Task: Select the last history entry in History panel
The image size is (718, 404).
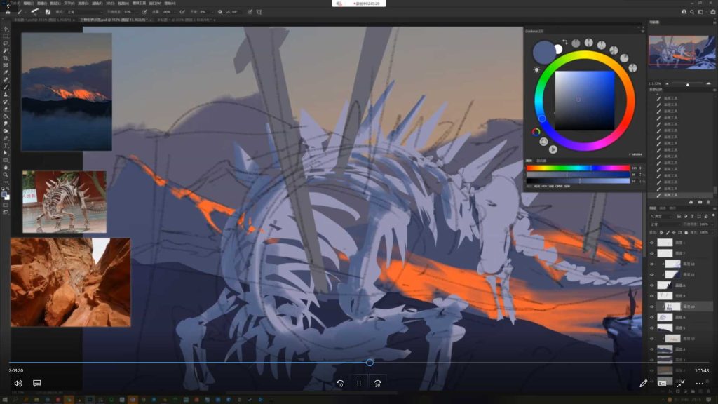Action: click(682, 195)
